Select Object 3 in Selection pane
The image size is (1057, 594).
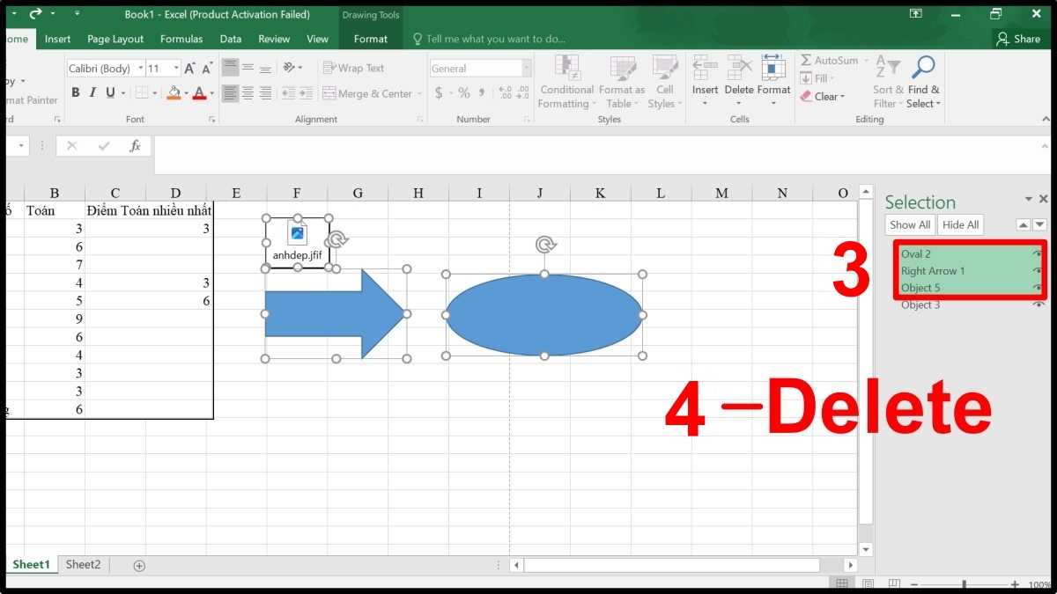[x=920, y=304]
